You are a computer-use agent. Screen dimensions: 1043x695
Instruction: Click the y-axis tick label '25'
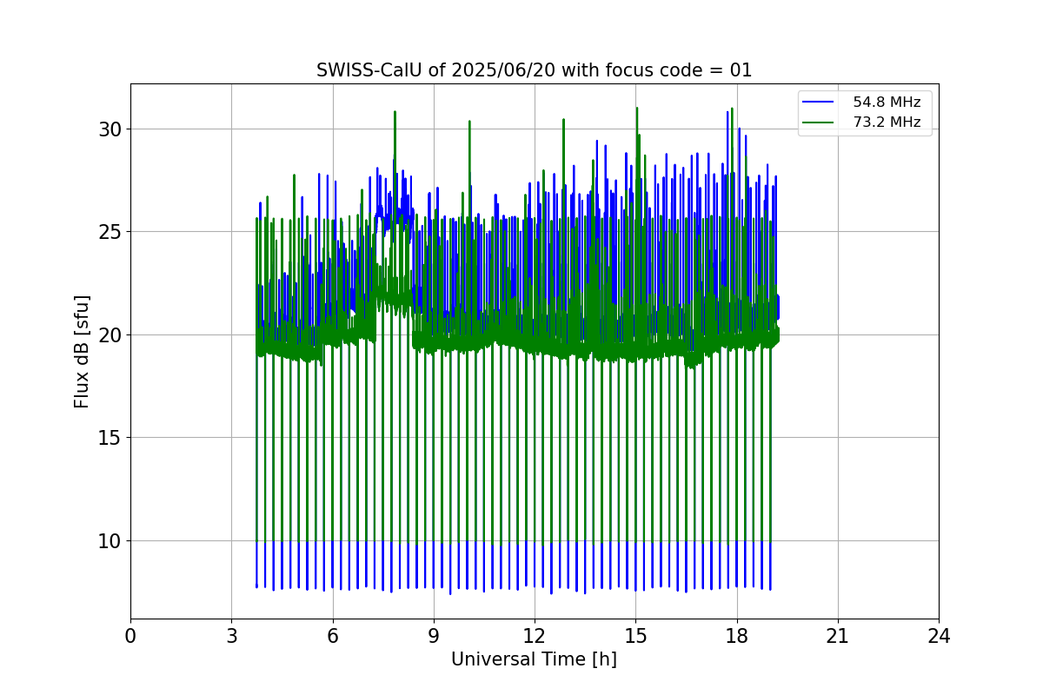pos(111,232)
